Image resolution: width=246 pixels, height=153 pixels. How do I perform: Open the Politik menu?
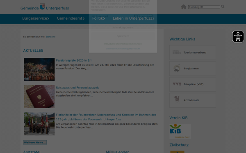98,18
